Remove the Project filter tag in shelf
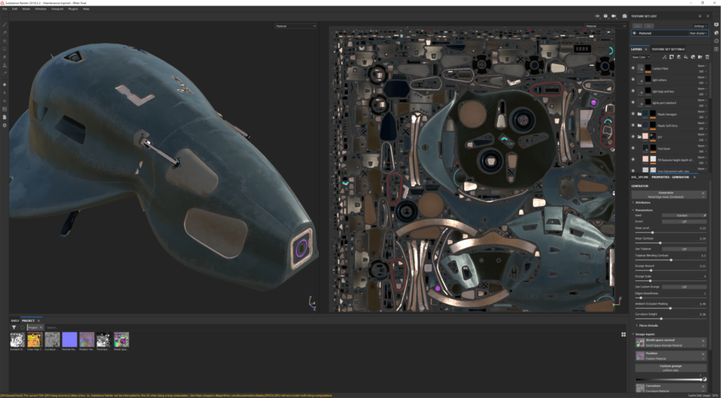The image size is (721, 398). 40,327
